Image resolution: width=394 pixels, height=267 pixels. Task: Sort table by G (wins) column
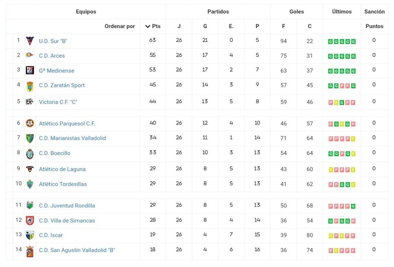click(x=205, y=26)
